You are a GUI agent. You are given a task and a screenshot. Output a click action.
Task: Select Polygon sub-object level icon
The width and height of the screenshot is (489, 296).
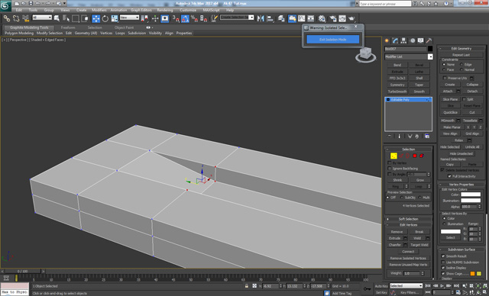pyautogui.click(x=415, y=156)
